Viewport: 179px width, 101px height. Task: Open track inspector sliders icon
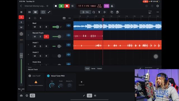[x=21, y=12]
